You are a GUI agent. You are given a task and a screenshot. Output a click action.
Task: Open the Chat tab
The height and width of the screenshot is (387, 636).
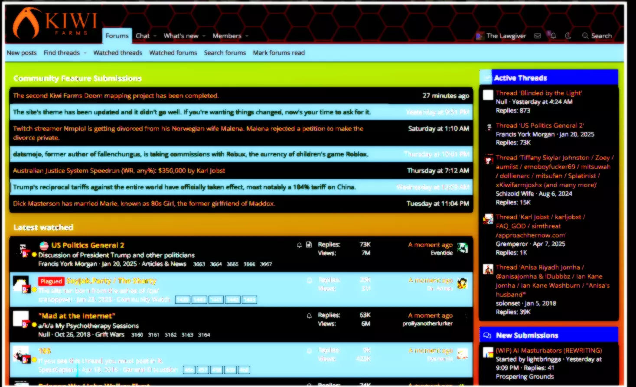(142, 36)
